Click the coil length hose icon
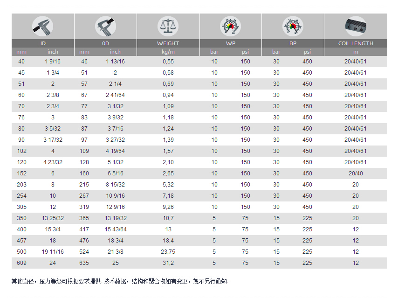This screenshot has height=298, width=398. pyautogui.click(x=356, y=26)
